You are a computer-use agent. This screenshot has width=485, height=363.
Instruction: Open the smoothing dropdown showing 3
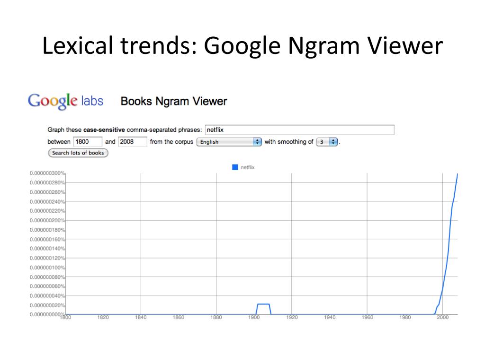coord(327,142)
